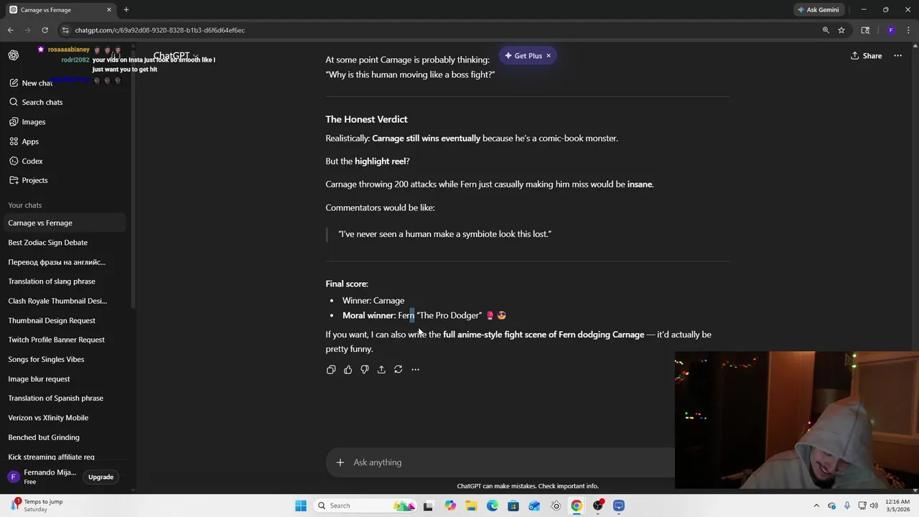Image resolution: width=919 pixels, height=517 pixels.
Task: Share the response using upload icon
Action: tap(381, 369)
